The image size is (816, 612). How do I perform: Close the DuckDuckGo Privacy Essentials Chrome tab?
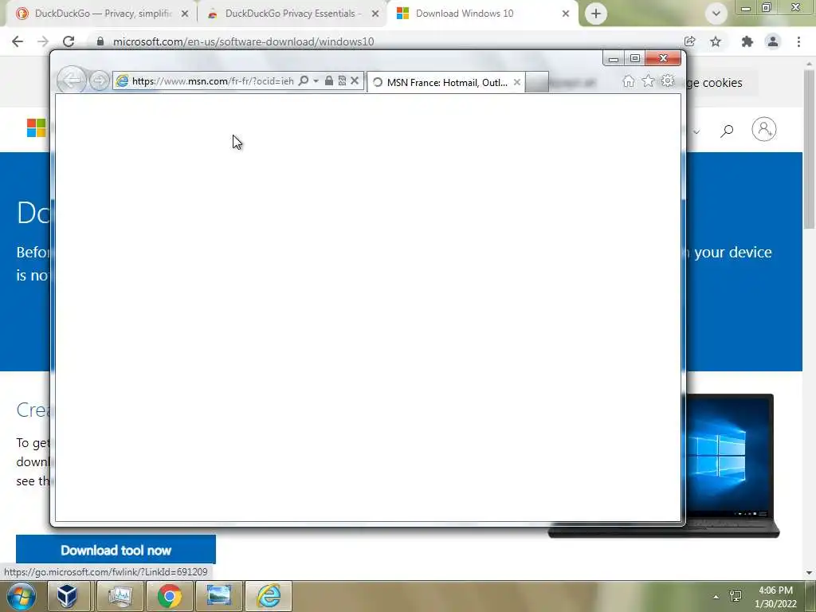tap(375, 14)
